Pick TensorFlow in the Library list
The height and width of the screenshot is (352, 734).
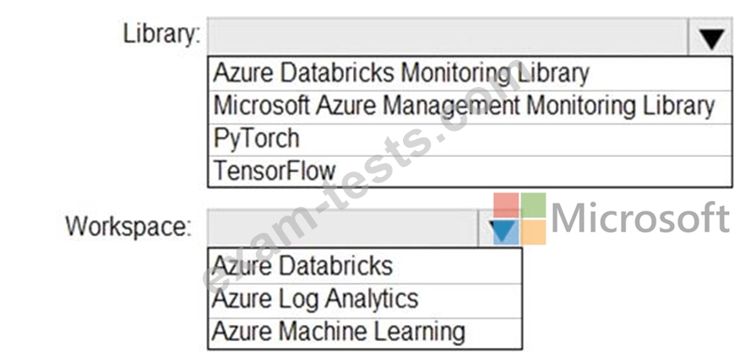click(x=470, y=171)
